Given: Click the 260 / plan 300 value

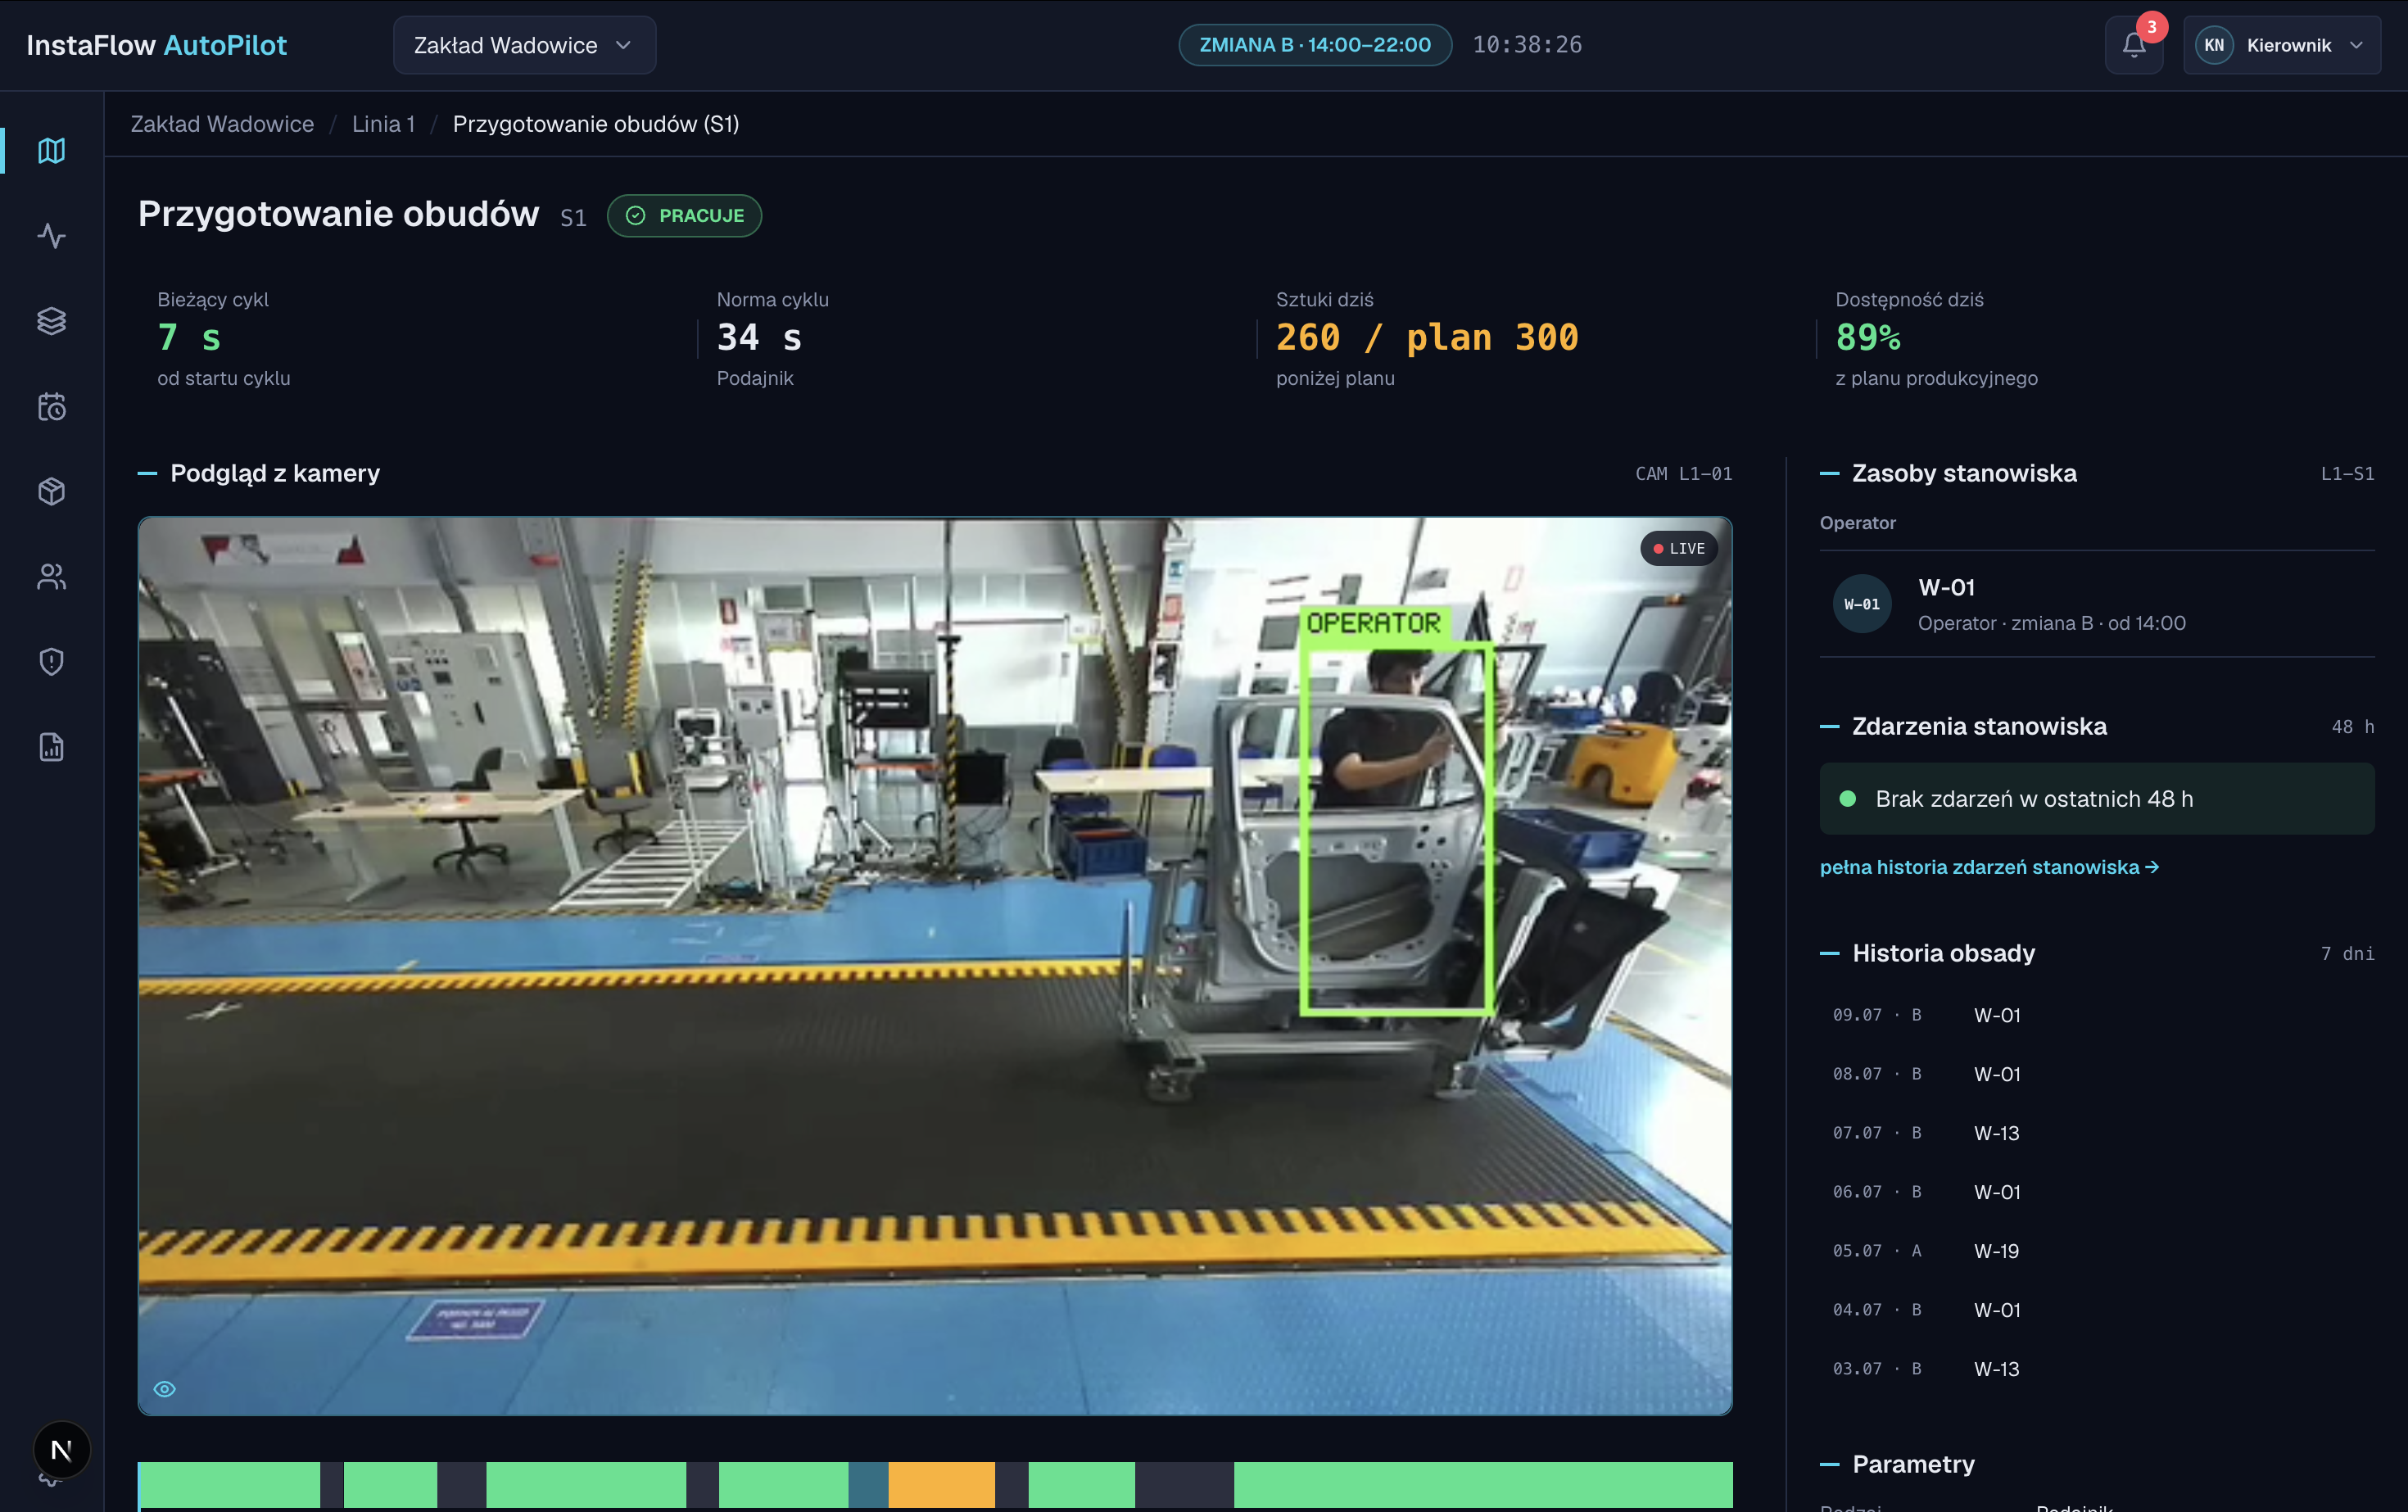Looking at the screenshot, I should [1427, 338].
